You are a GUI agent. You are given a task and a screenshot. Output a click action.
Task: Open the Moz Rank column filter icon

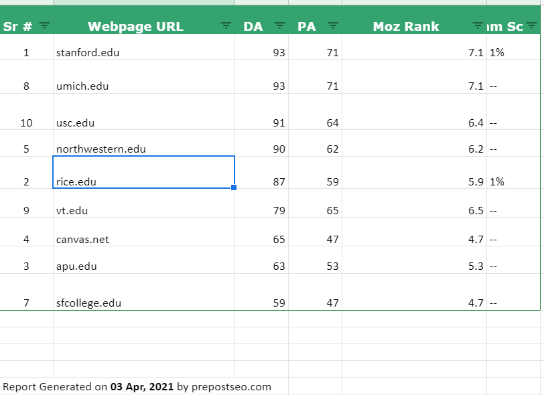pos(478,25)
